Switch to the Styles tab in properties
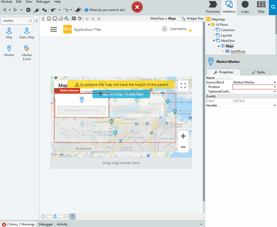Viewport: 277px width, 227px height. (258, 72)
